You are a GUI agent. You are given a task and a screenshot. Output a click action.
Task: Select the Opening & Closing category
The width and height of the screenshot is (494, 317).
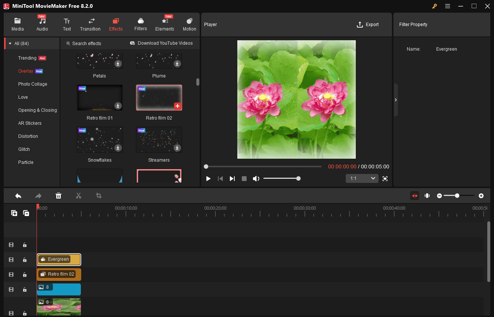tap(38, 110)
